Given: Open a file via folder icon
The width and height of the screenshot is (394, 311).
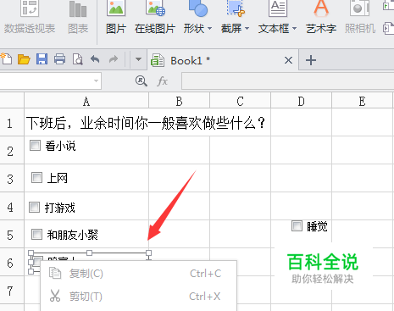Looking at the screenshot, I should tap(24, 59).
